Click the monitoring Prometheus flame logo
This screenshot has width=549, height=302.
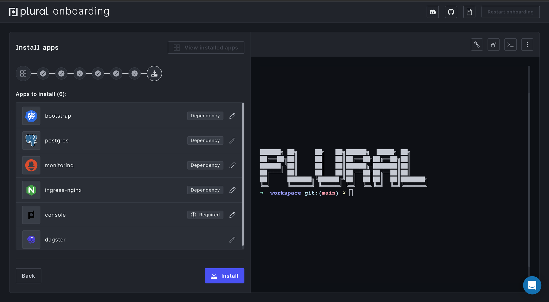coord(31,165)
